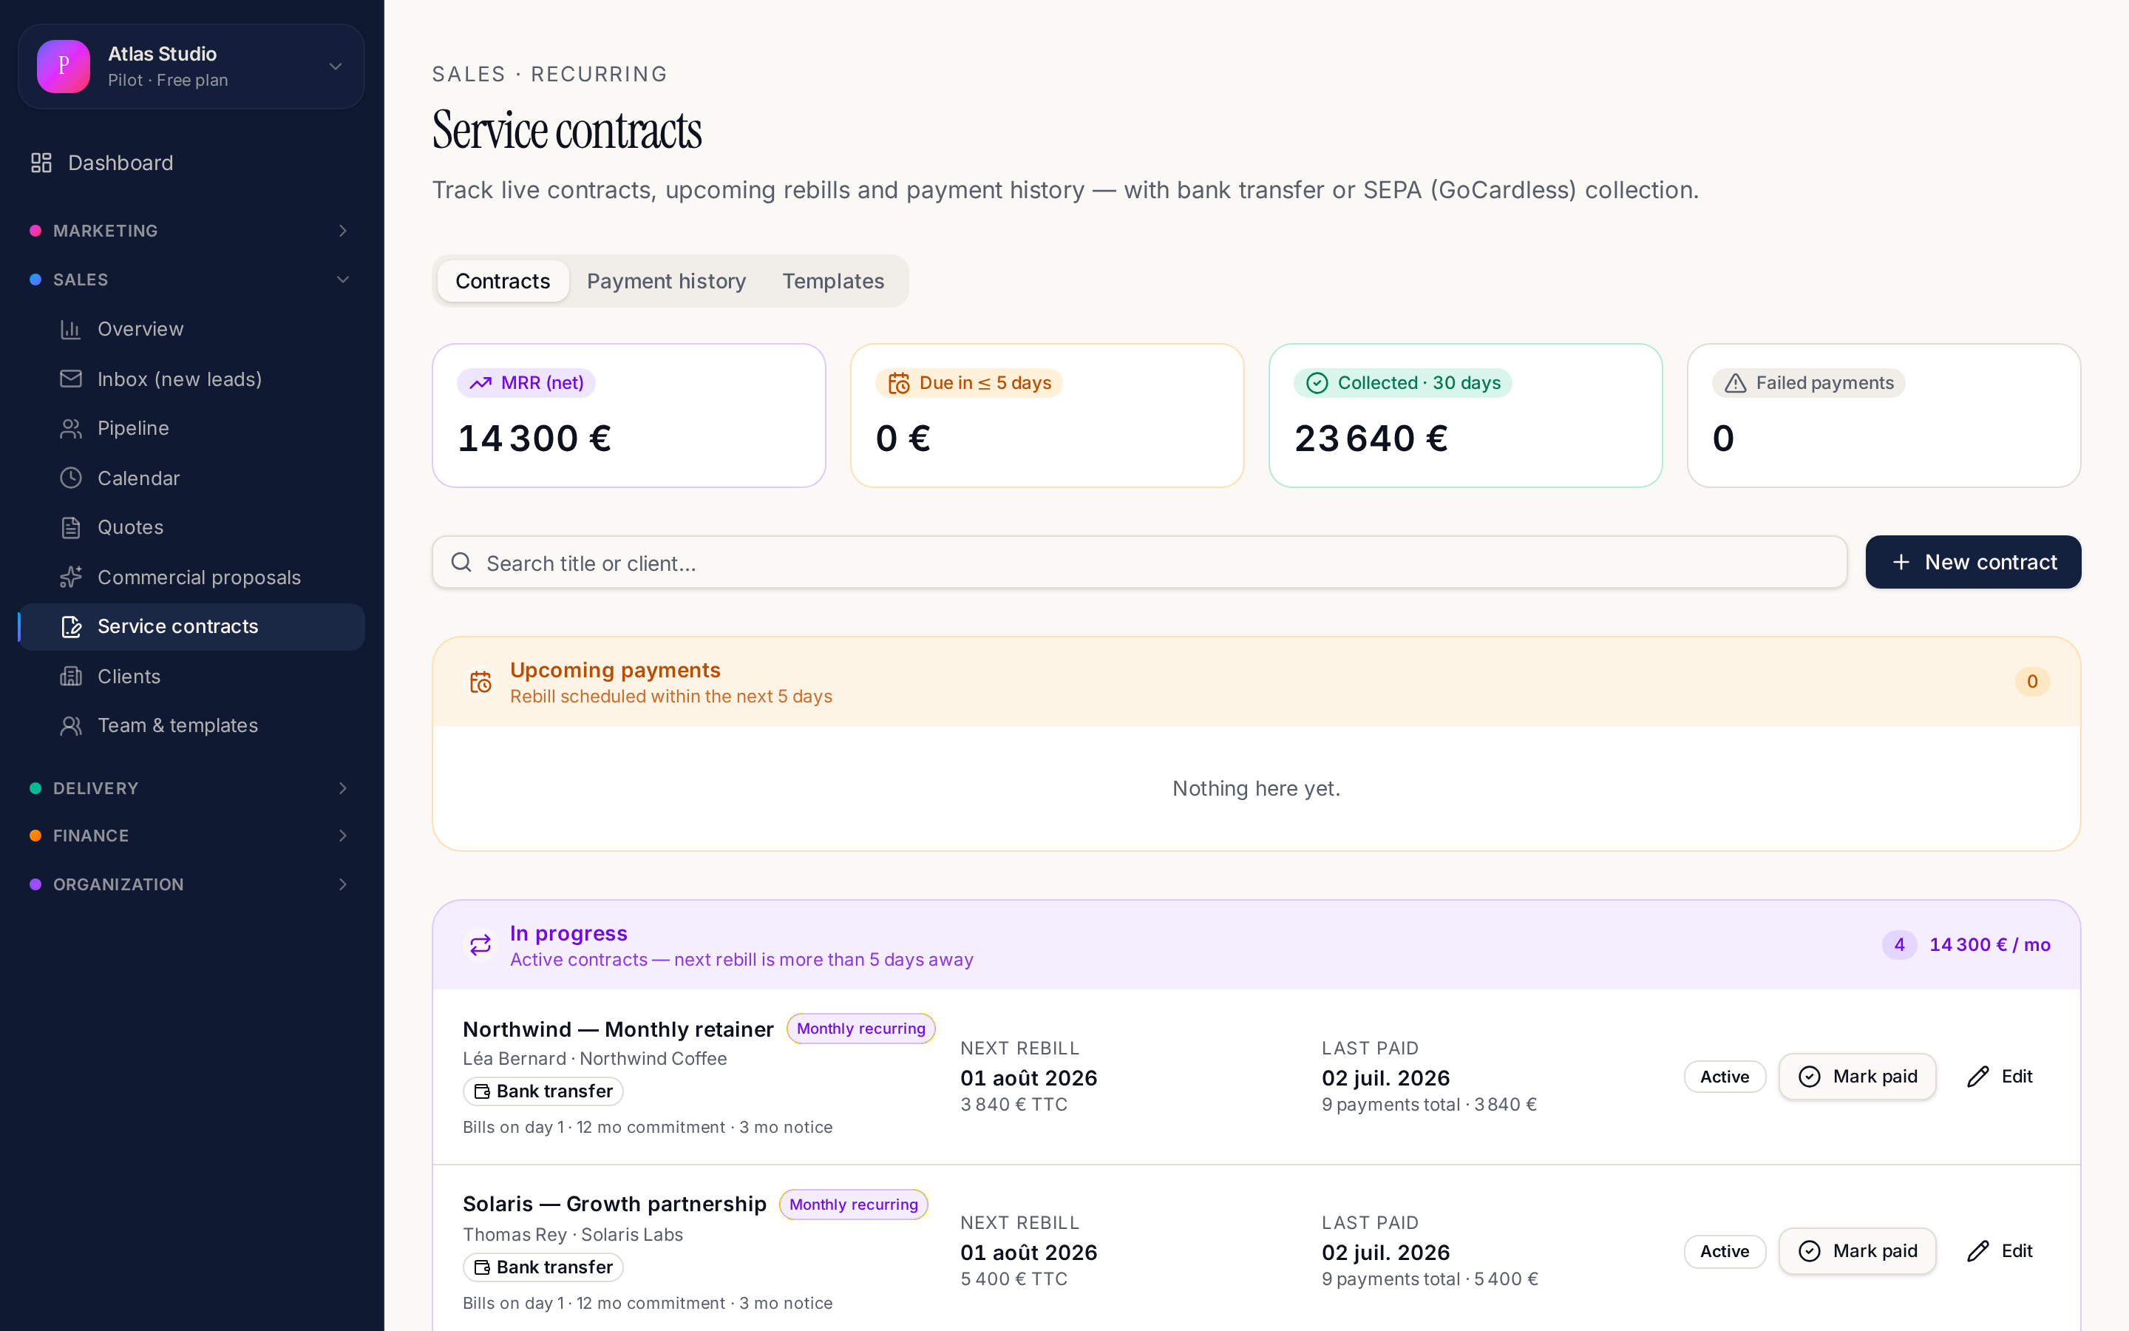Click the MRR trending-up arrow icon
This screenshot has width=2129, height=1331.
pos(481,383)
